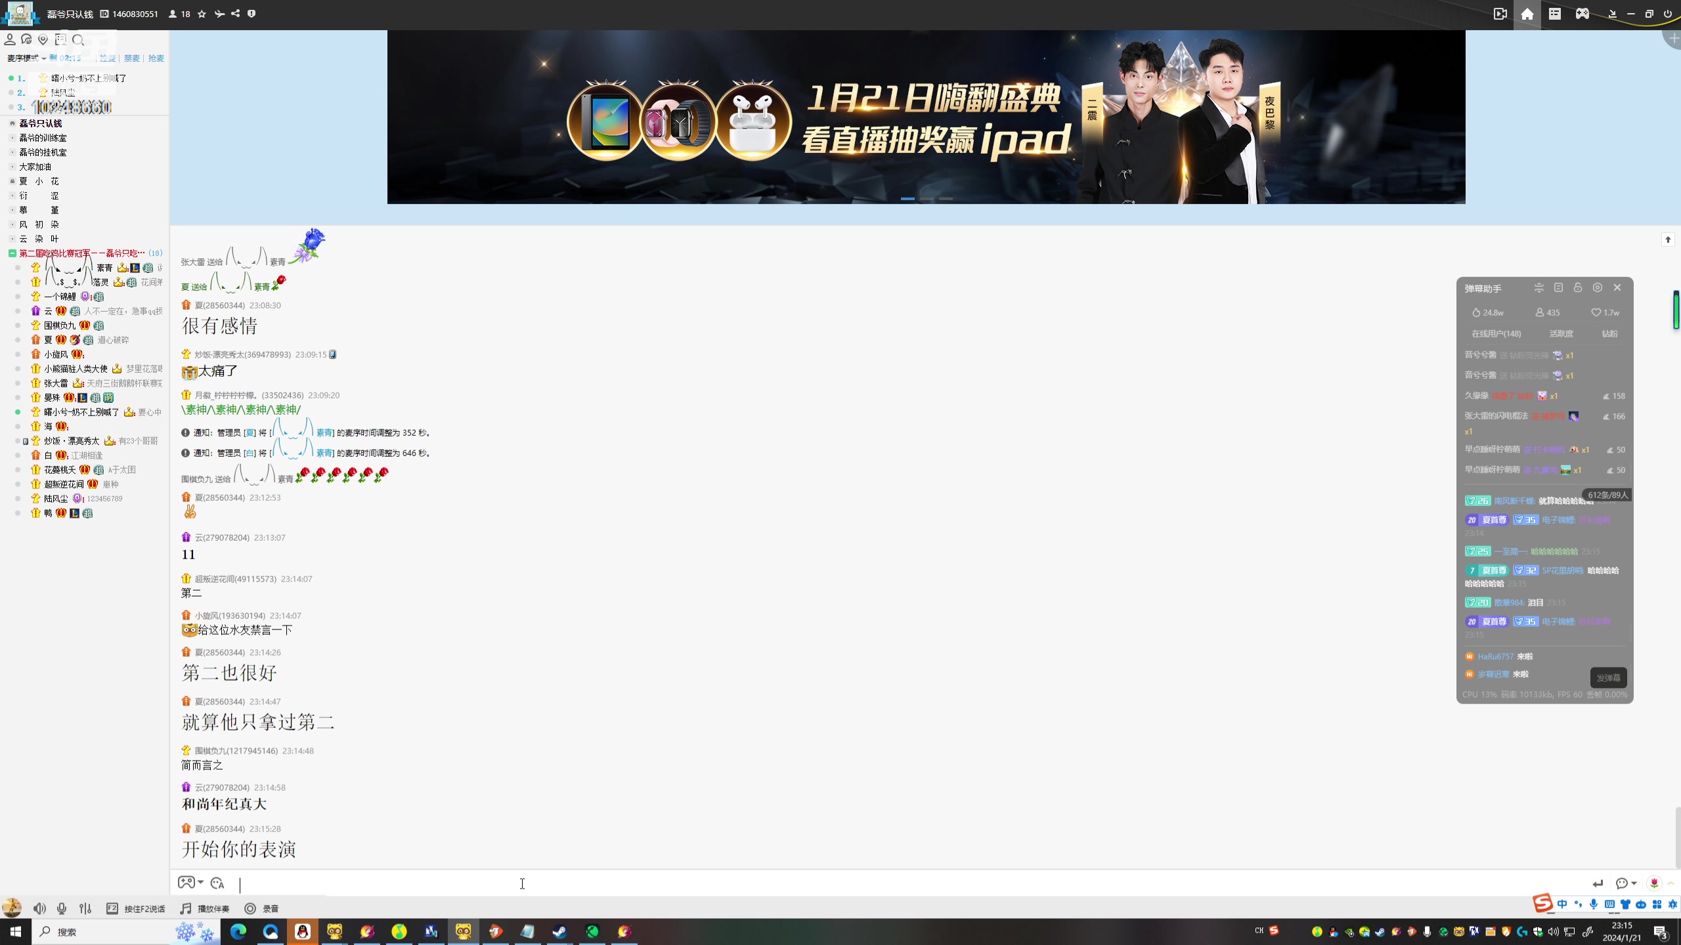The image size is (1681, 945).
Task: Switch to 钻粉 tab
Action: [1609, 333]
